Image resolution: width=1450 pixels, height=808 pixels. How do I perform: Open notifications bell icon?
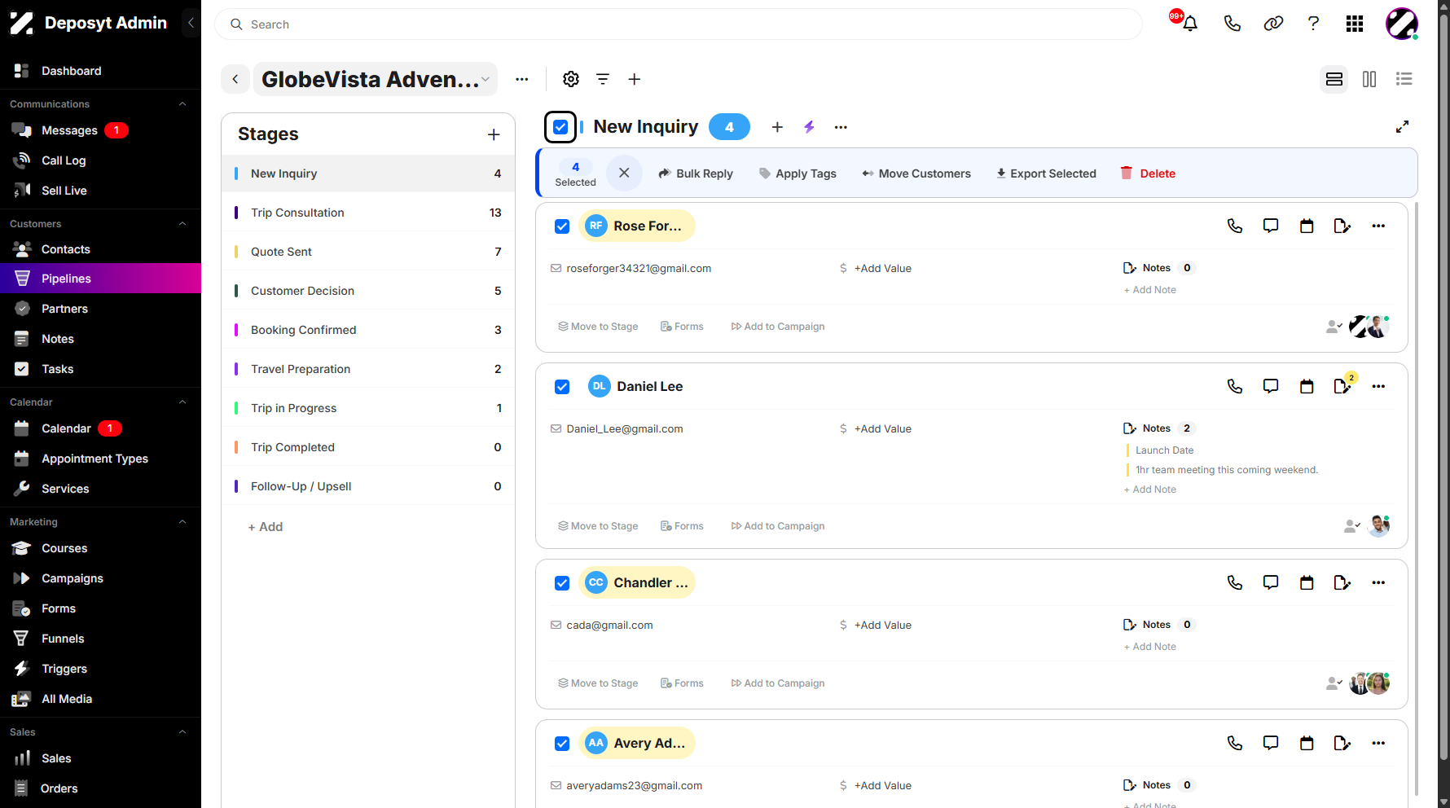(x=1189, y=24)
